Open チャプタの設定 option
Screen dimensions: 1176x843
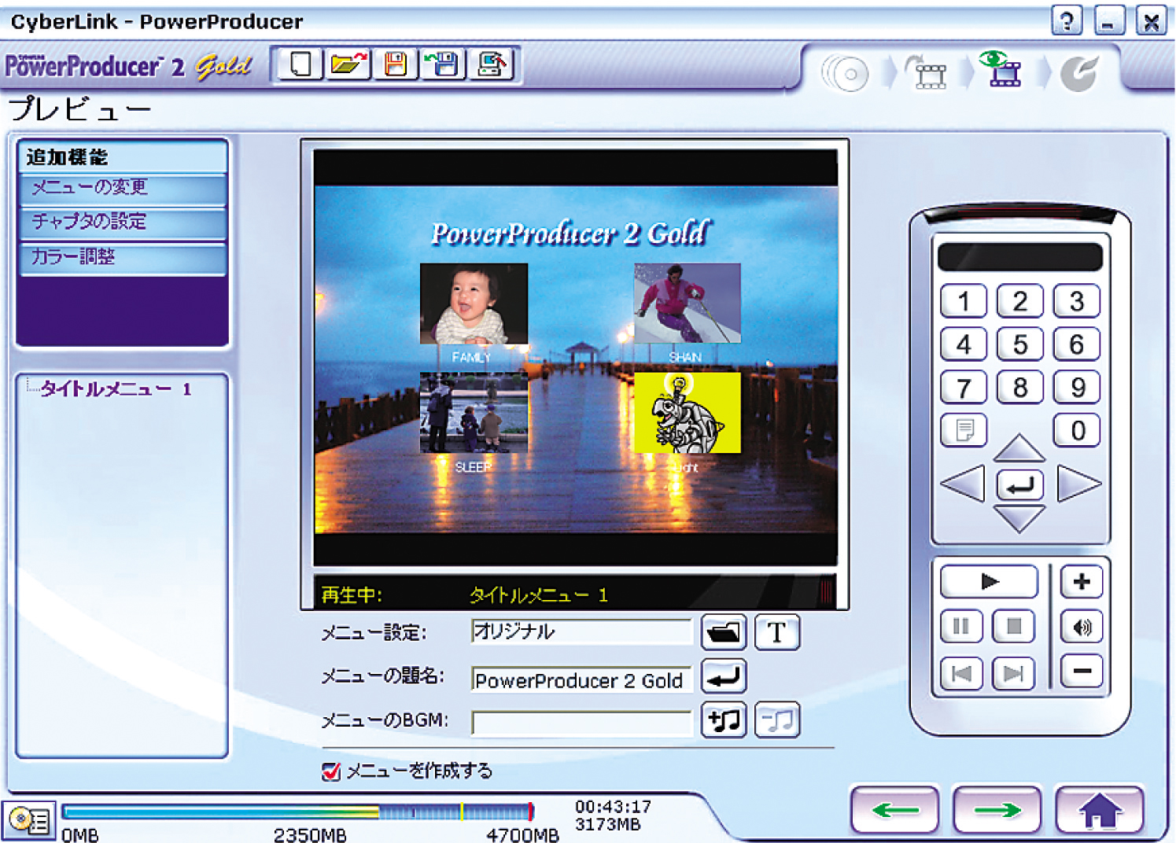tap(123, 223)
